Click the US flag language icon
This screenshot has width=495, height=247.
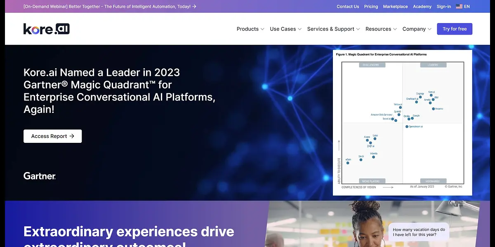459,7
